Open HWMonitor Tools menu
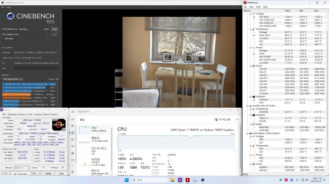The image size is (329, 184). 258,7
